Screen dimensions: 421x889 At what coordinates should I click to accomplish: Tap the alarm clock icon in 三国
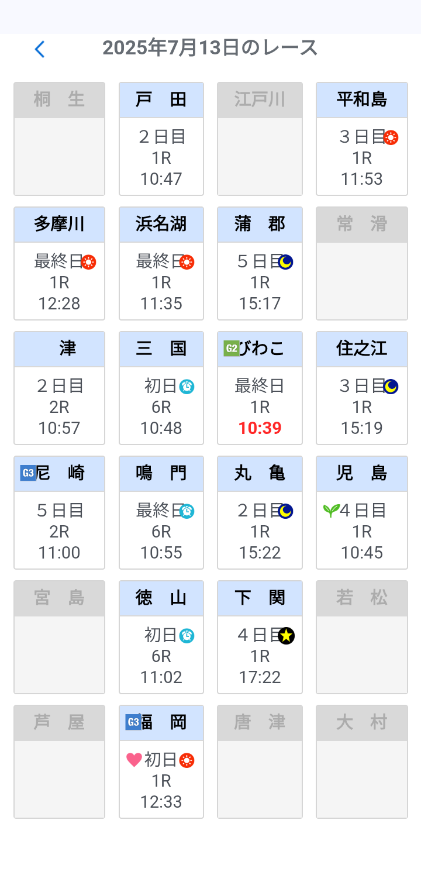coord(187,387)
